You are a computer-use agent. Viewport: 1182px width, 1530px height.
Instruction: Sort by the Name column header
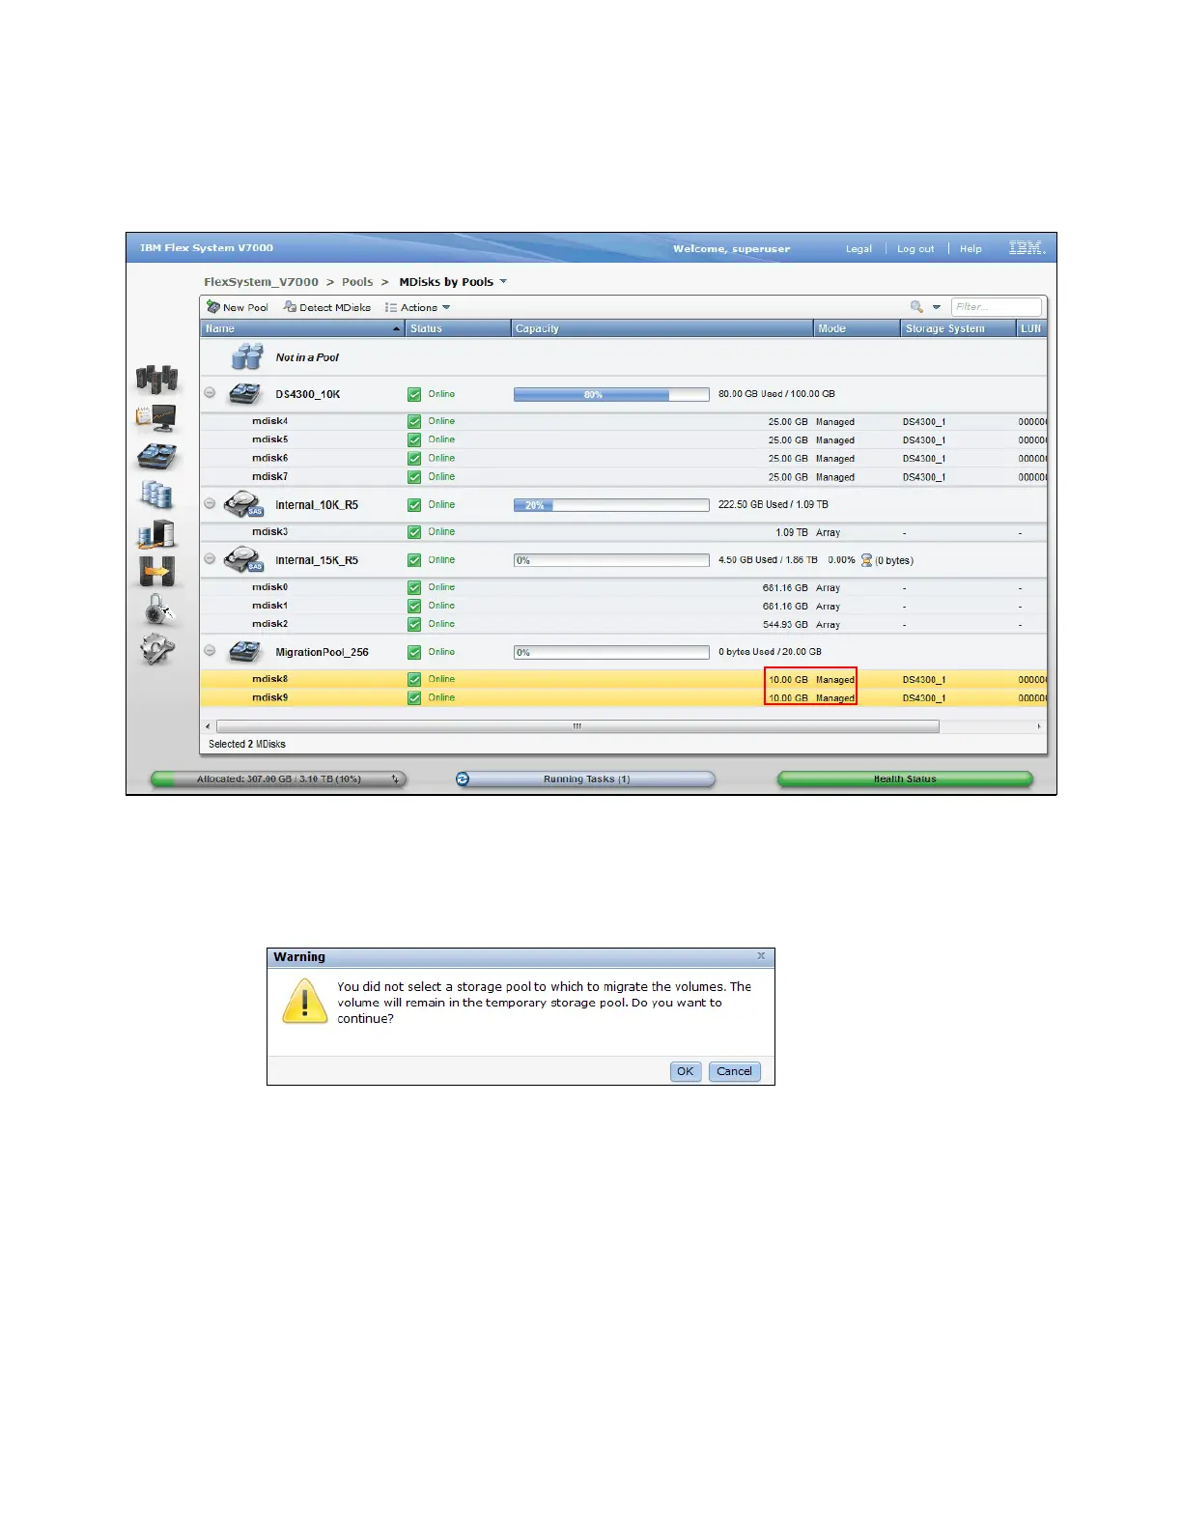tap(302, 328)
